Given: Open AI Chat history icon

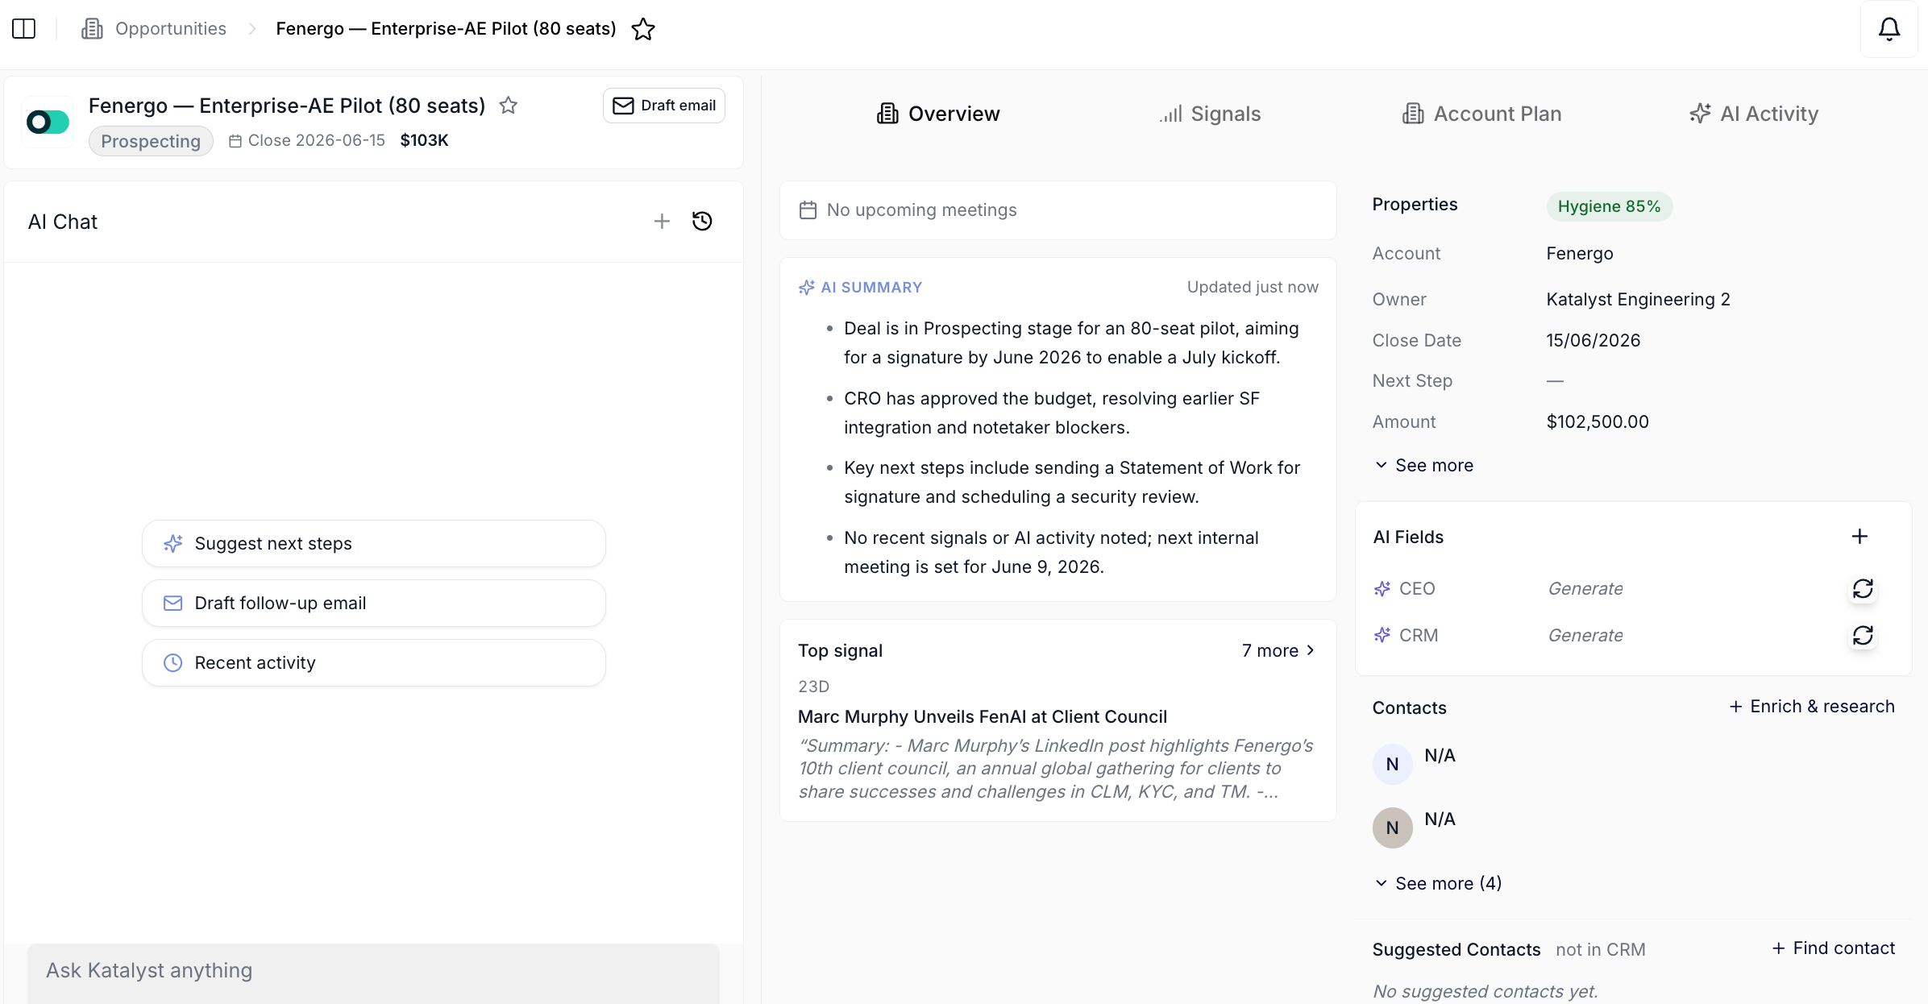Looking at the screenshot, I should 702,221.
